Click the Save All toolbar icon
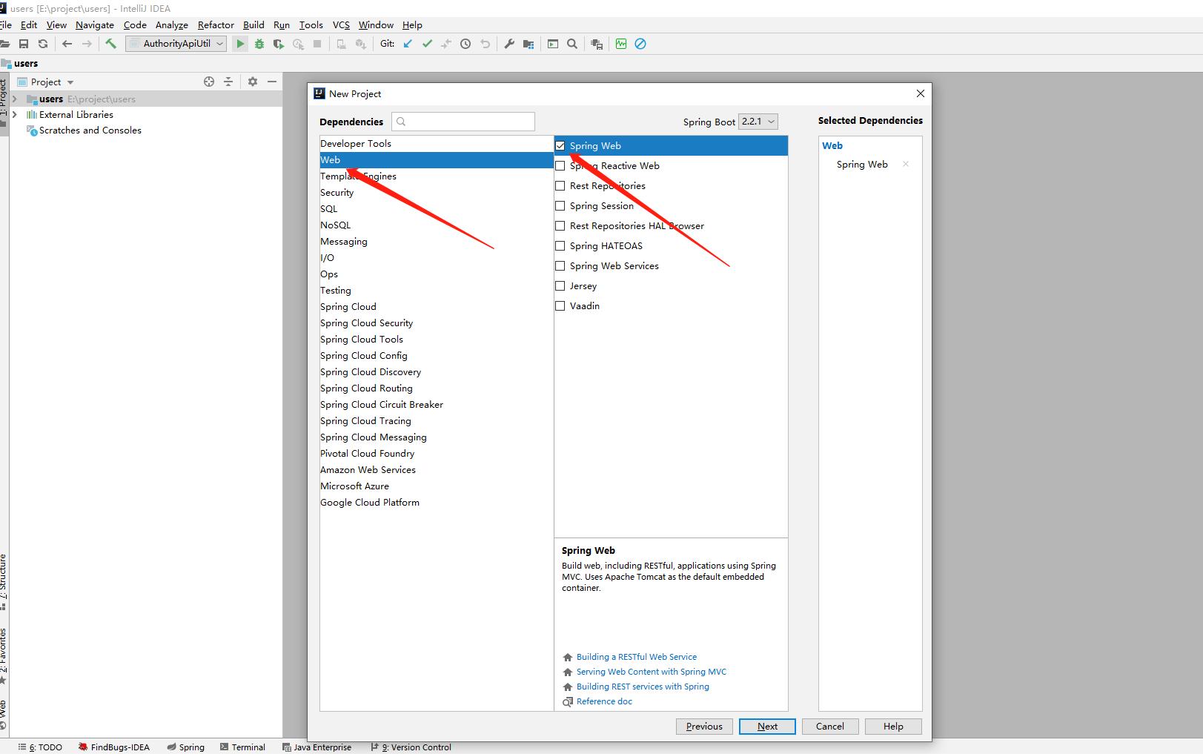This screenshot has width=1203, height=754. point(24,44)
